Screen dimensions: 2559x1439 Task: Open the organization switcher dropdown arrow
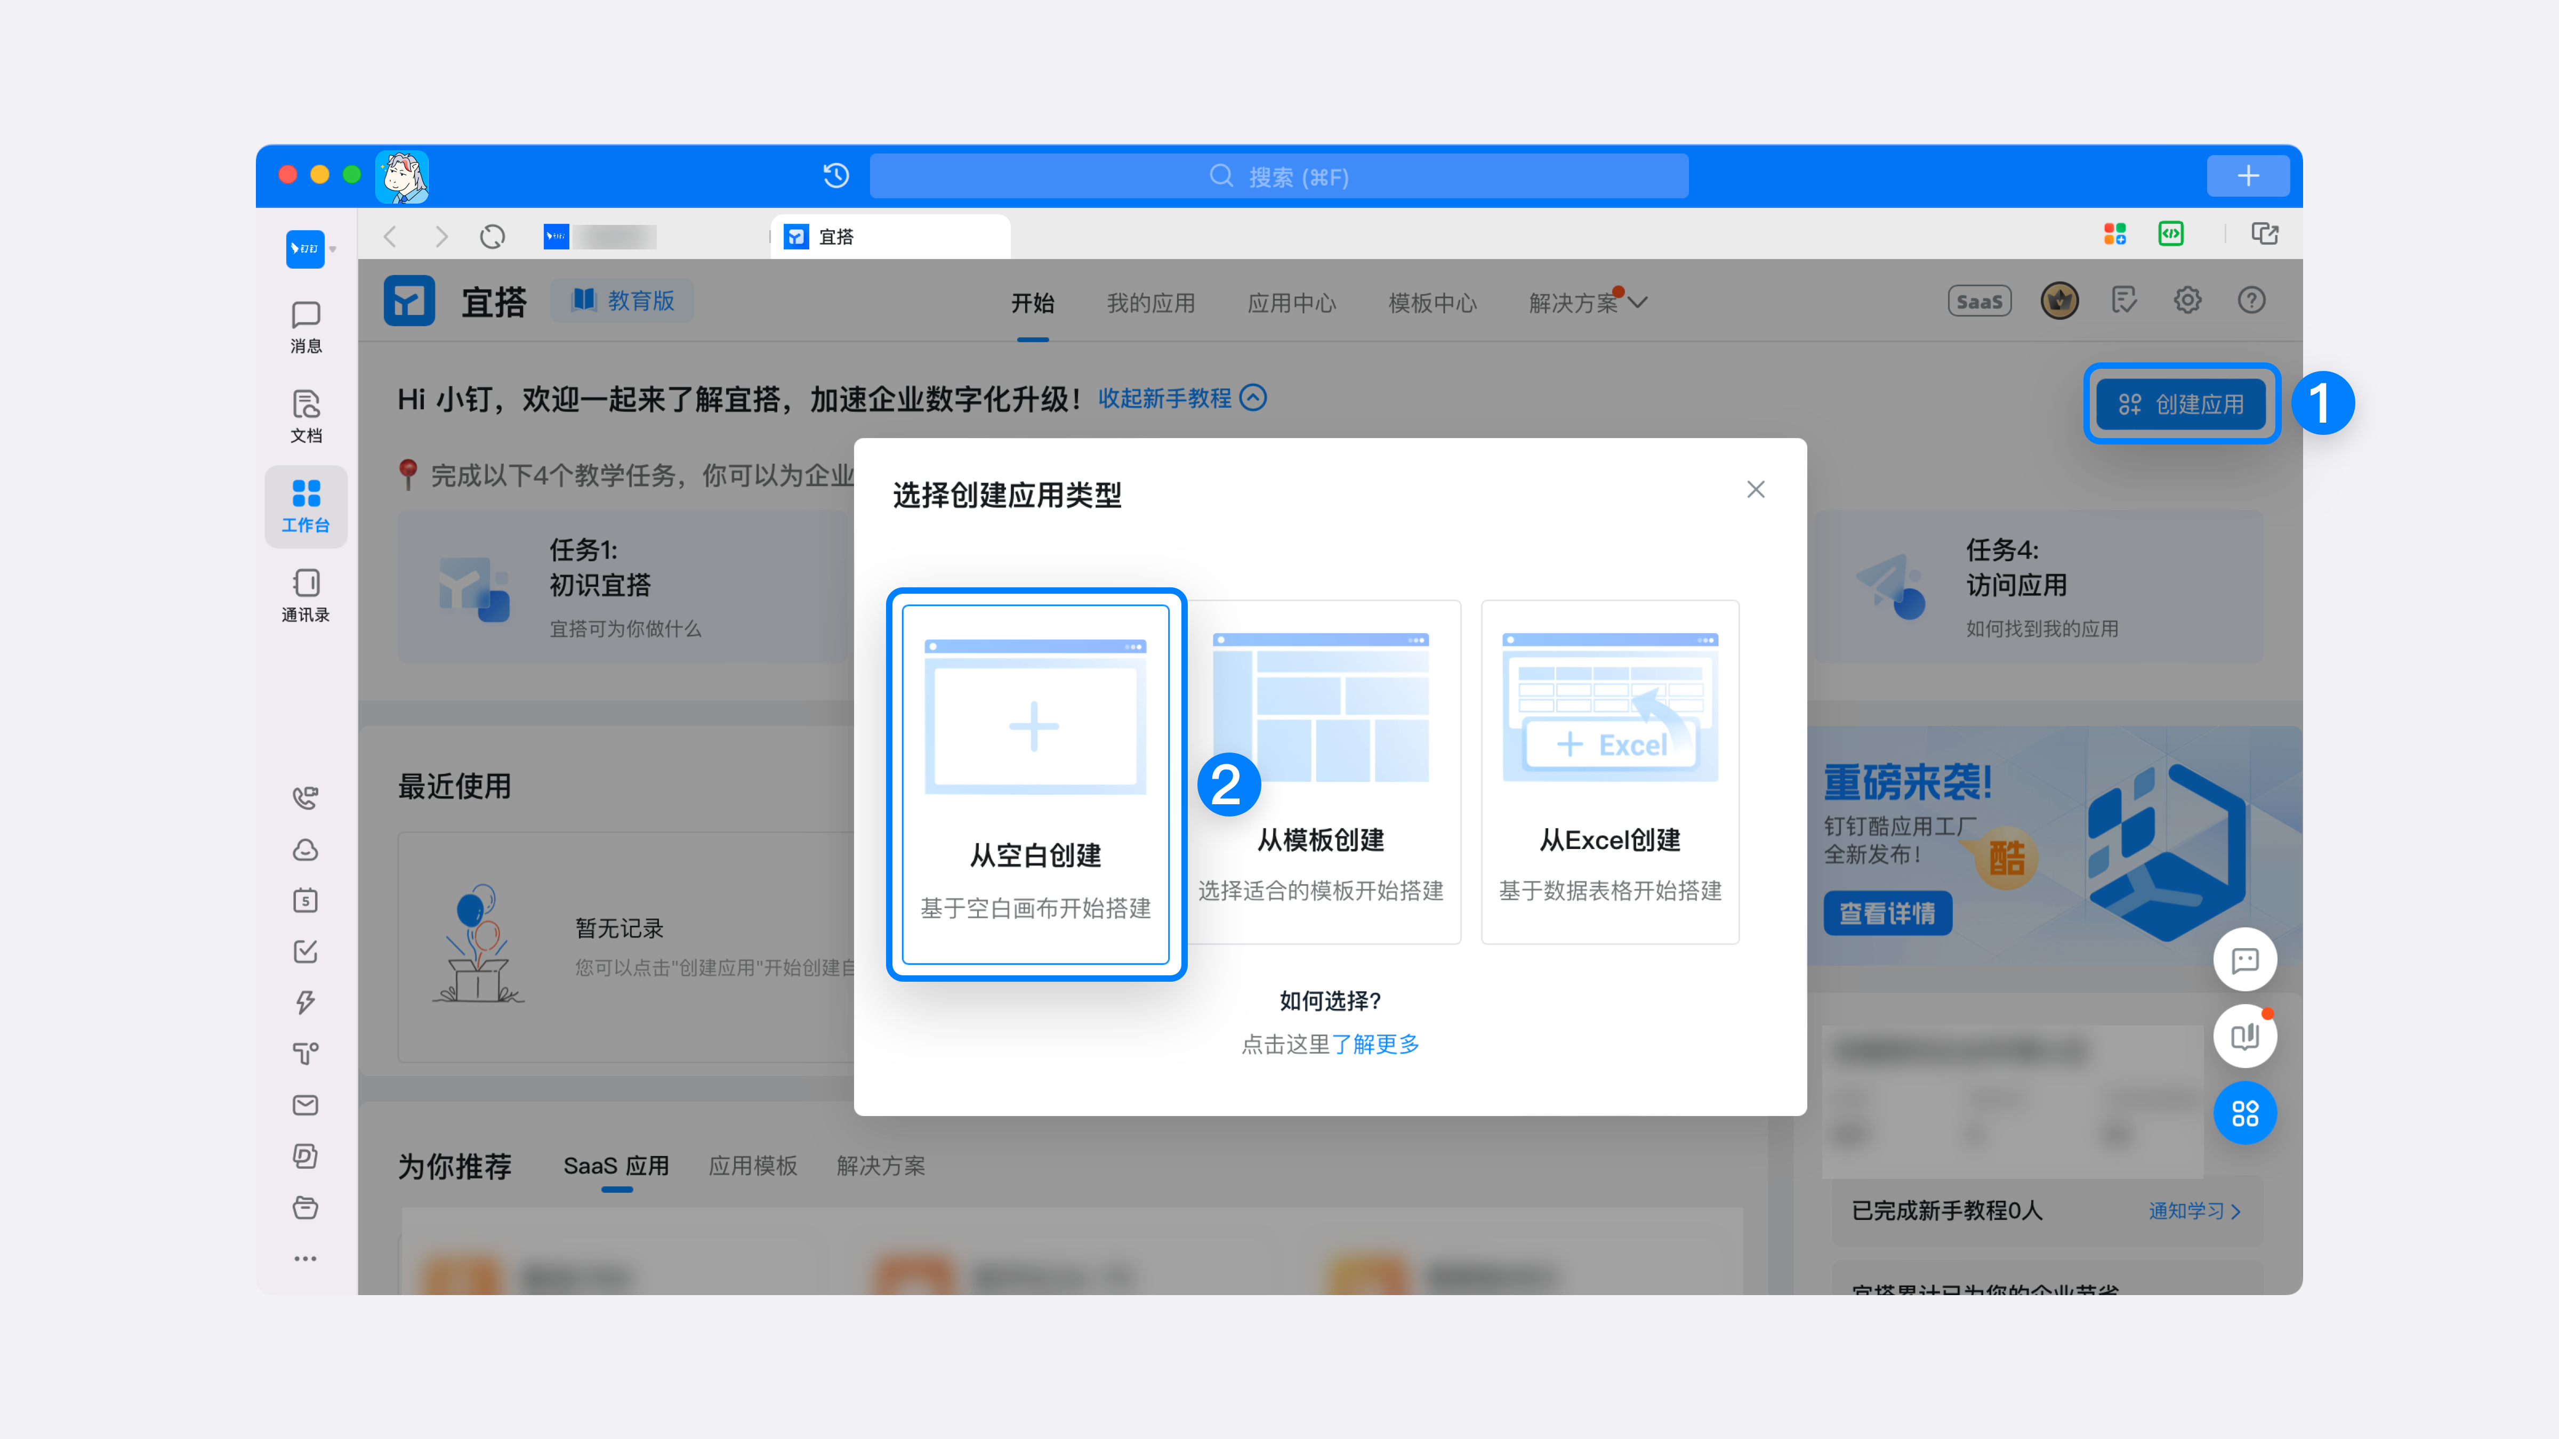pos(333,249)
